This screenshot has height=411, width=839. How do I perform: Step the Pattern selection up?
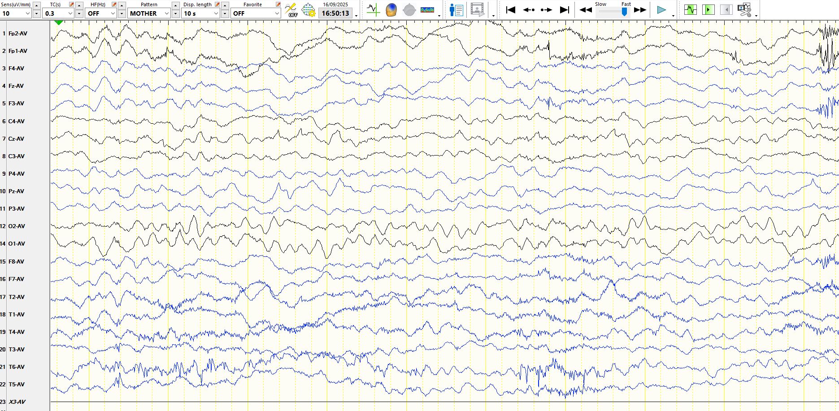pos(175,5)
